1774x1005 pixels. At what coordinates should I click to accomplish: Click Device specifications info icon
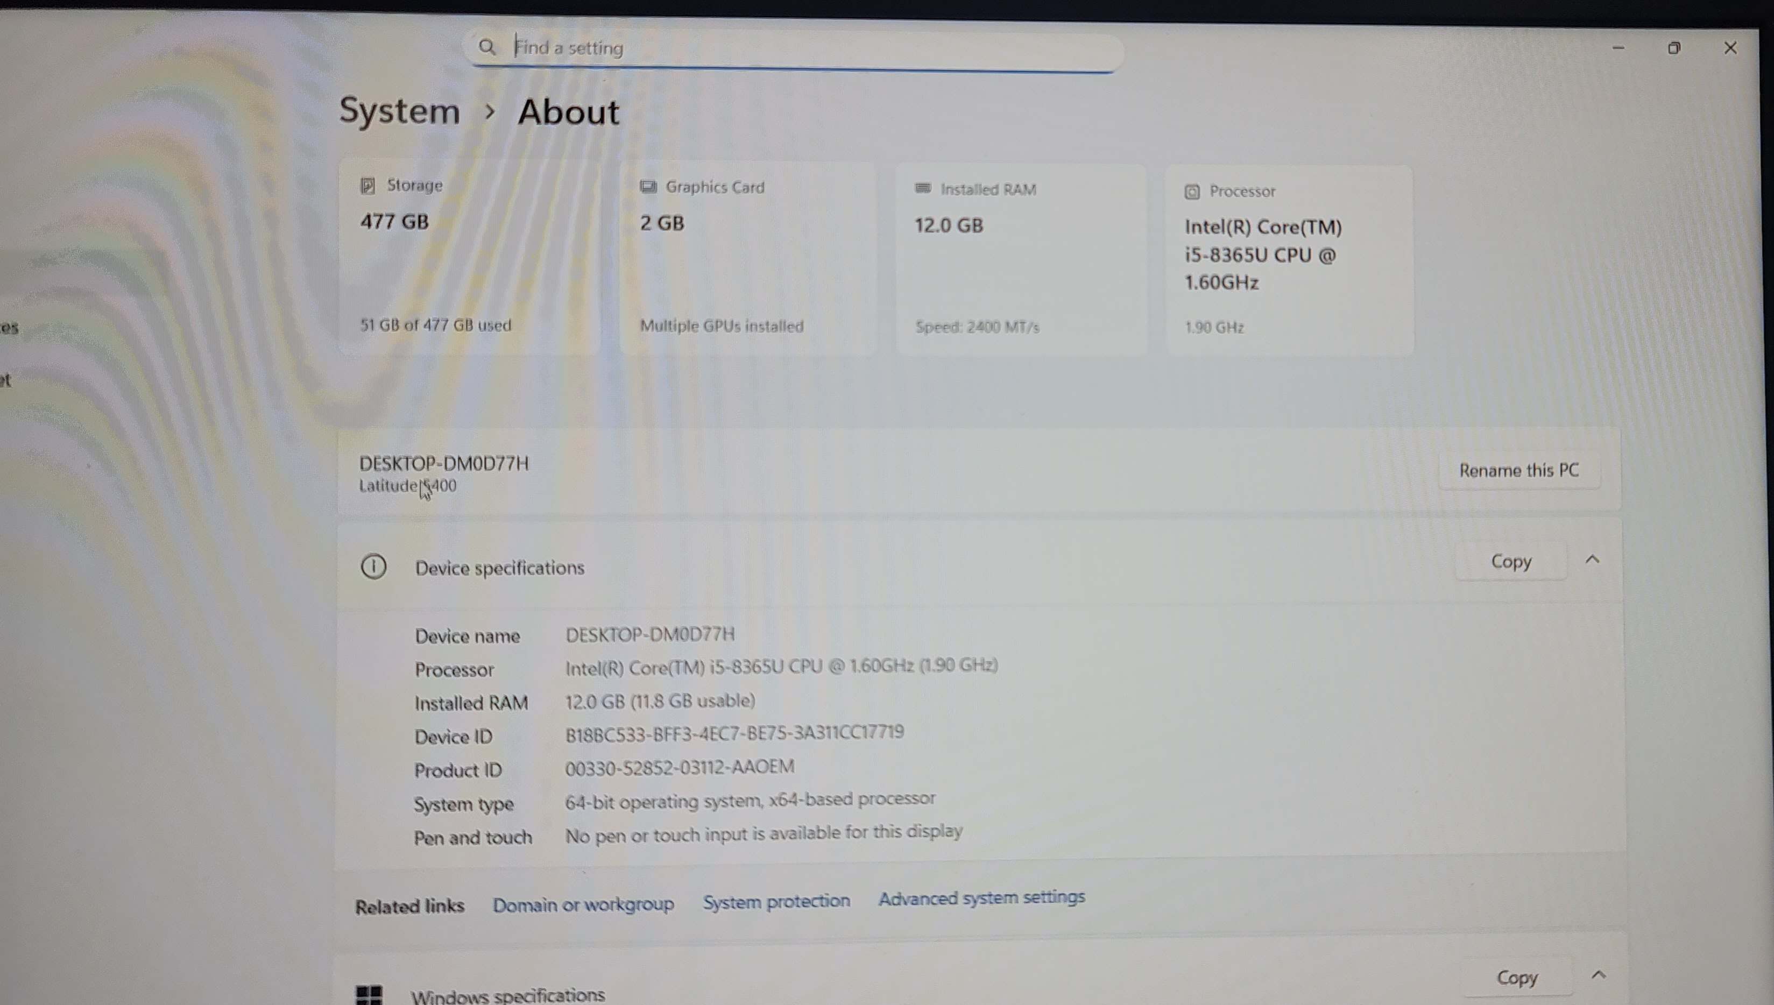tap(373, 567)
